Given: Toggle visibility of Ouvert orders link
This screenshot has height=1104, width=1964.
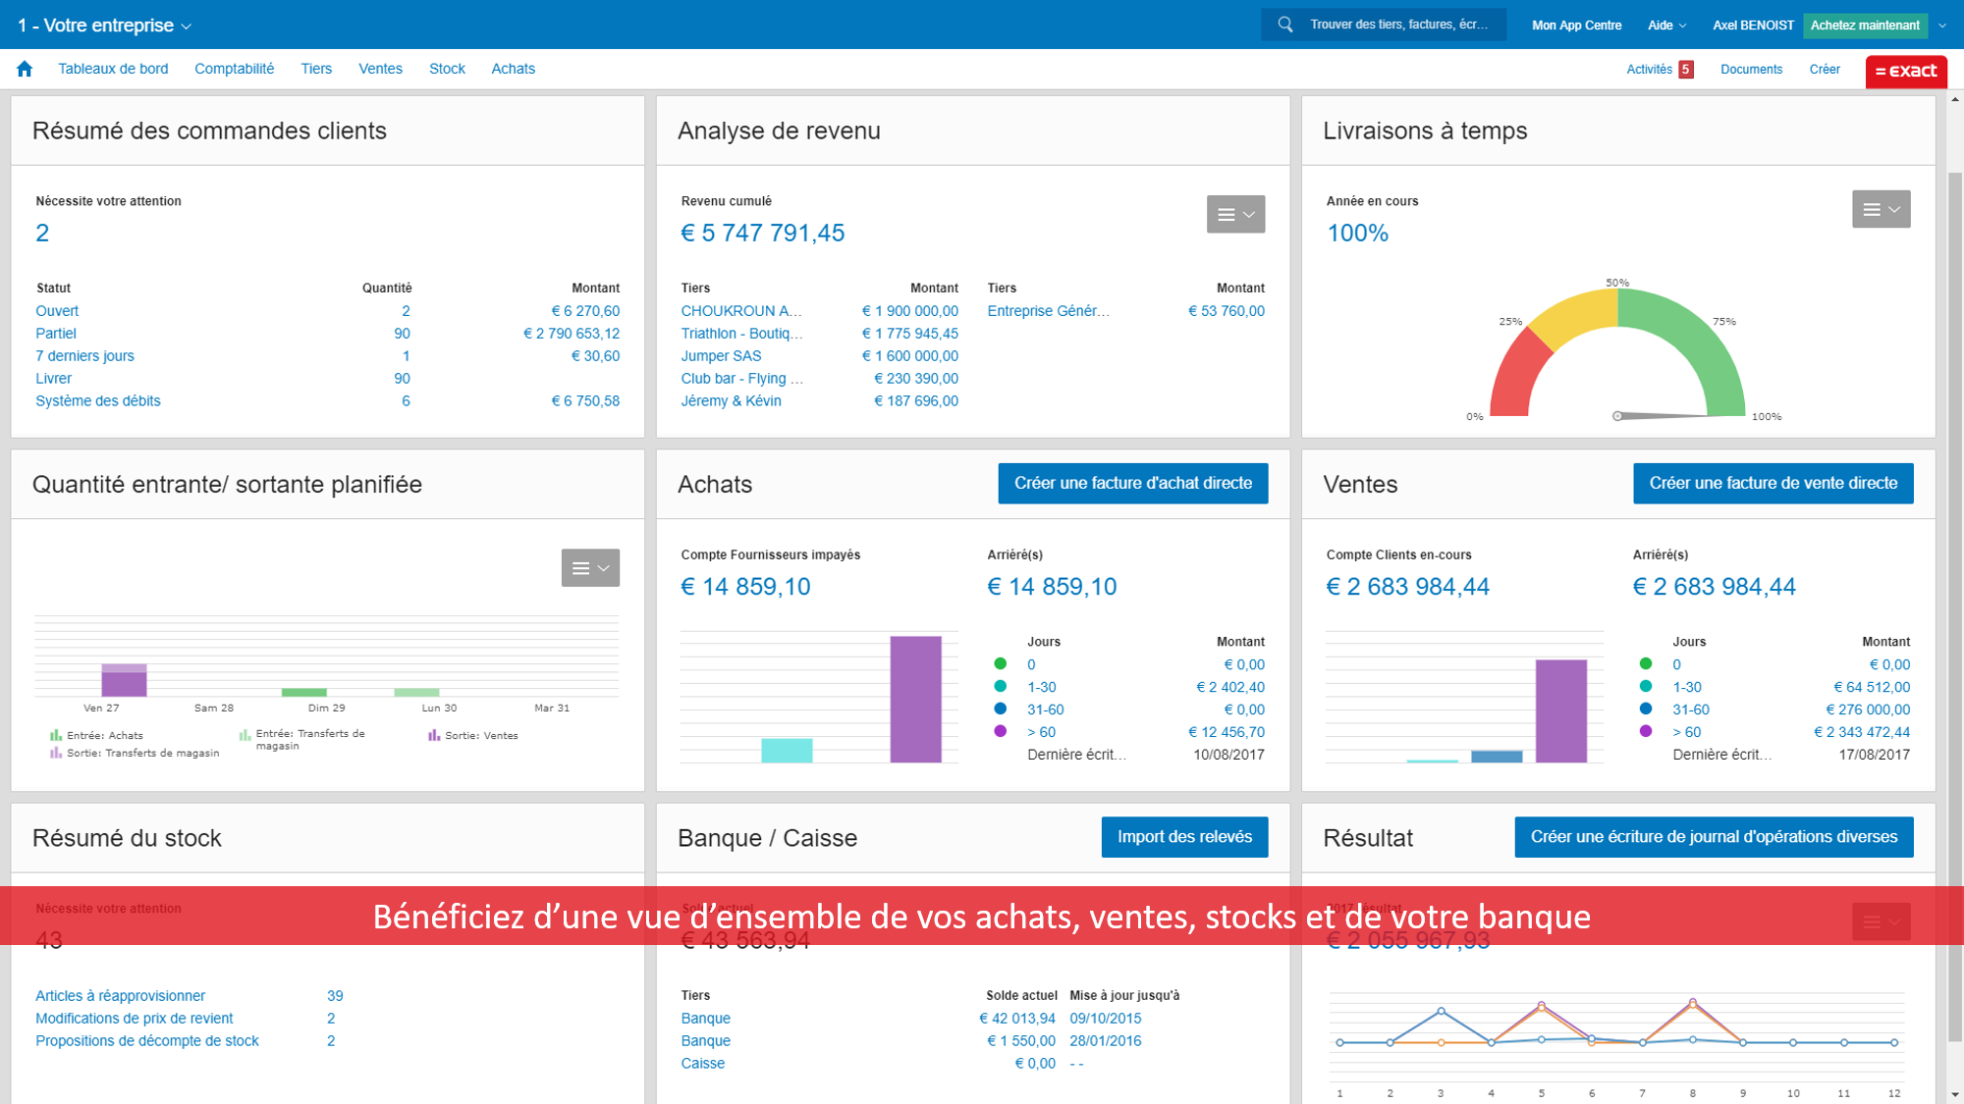Looking at the screenshot, I should [55, 311].
